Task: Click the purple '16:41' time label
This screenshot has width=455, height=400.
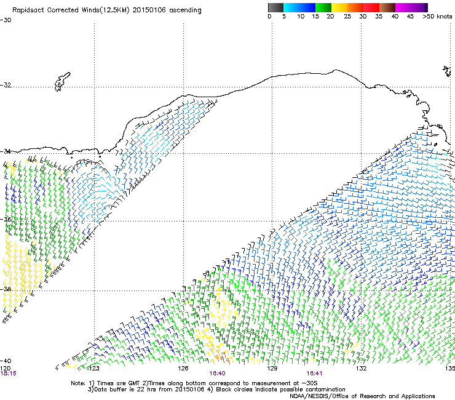Action: pyautogui.click(x=314, y=374)
